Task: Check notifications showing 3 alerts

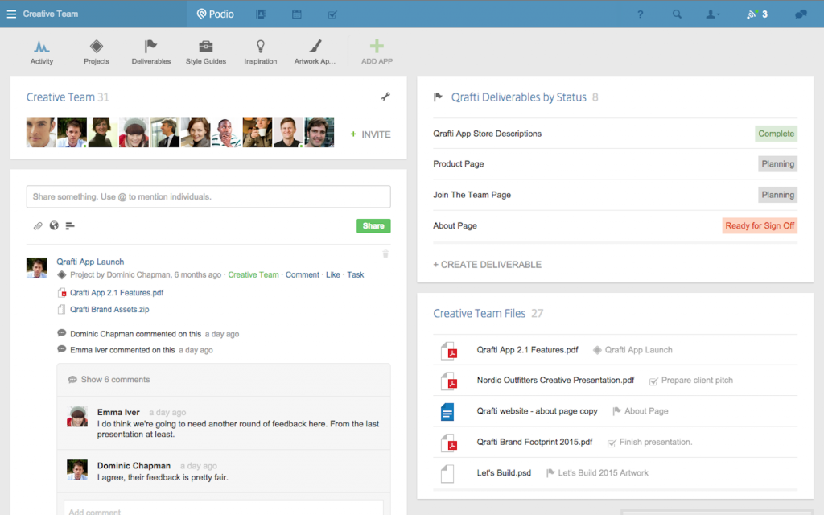Action: pos(755,14)
